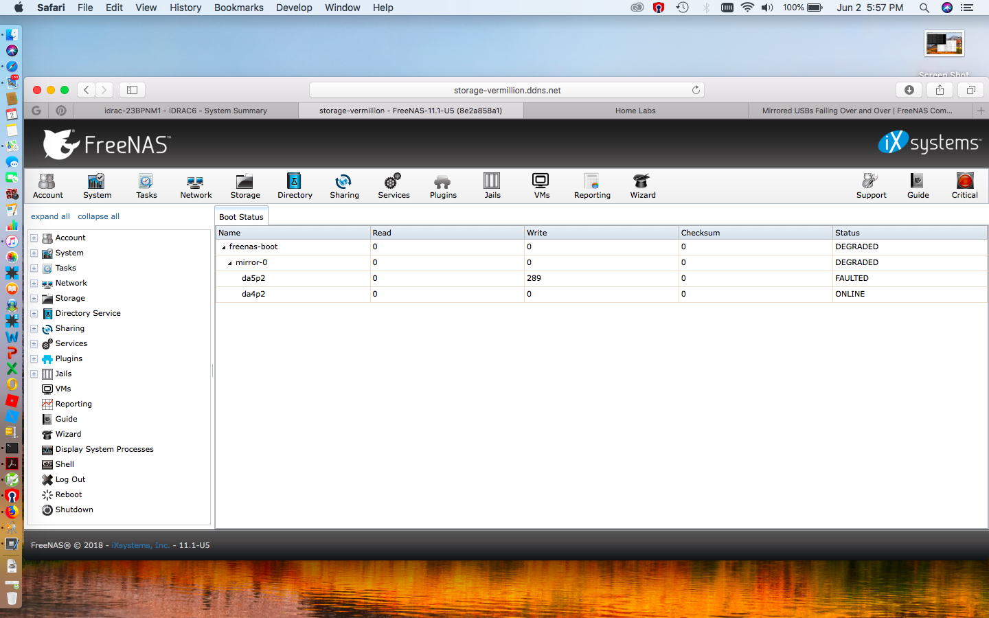Image resolution: width=989 pixels, height=618 pixels.
Task: Open the VMs toolbar icon
Action: [x=542, y=186]
